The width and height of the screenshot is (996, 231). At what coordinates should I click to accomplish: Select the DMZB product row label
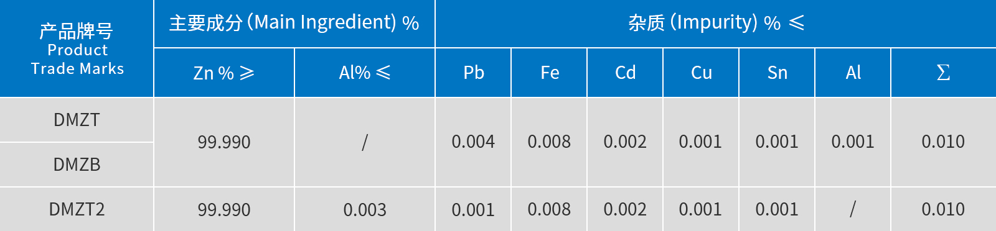pos(77,165)
